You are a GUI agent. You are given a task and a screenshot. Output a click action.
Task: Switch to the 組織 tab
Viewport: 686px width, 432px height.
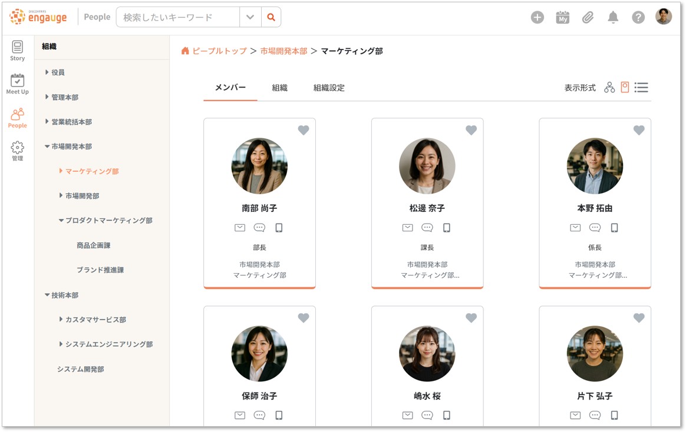(x=279, y=88)
